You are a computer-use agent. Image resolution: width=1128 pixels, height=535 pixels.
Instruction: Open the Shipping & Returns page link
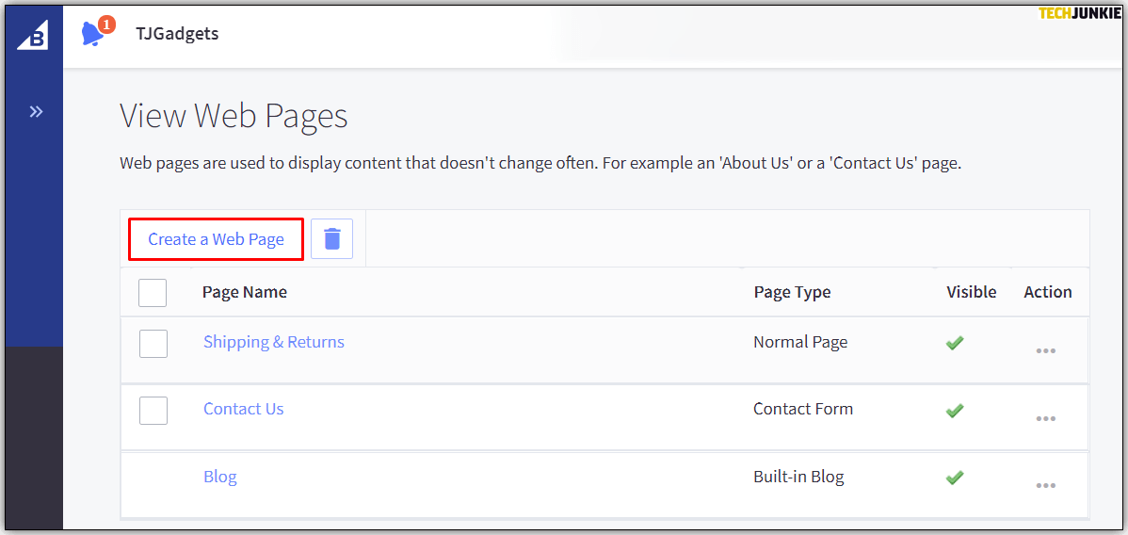pos(274,342)
